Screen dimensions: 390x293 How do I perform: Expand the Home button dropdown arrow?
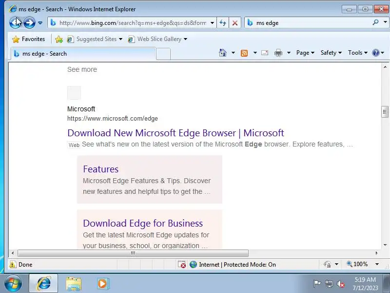coord(233,53)
